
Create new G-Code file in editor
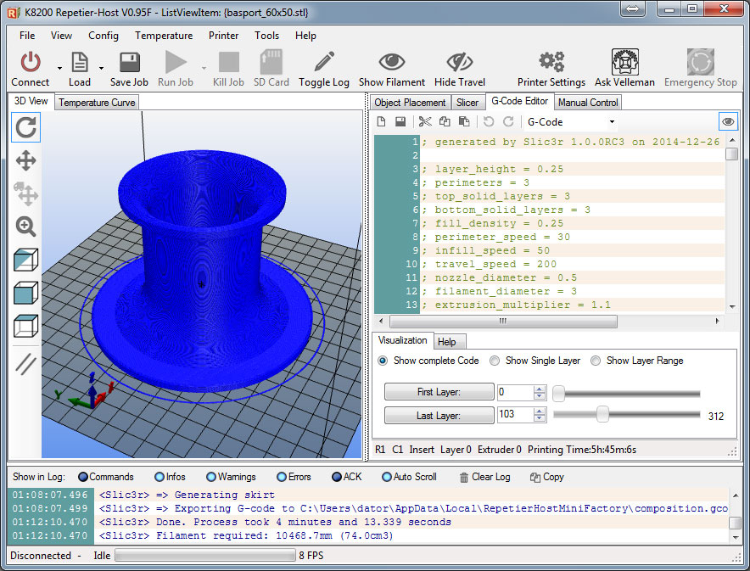pyautogui.click(x=381, y=122)
